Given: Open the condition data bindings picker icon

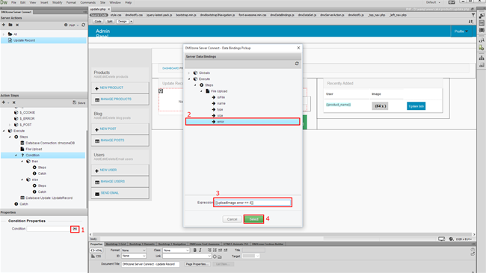Looking at the screenshot, I should click(75, 229).
